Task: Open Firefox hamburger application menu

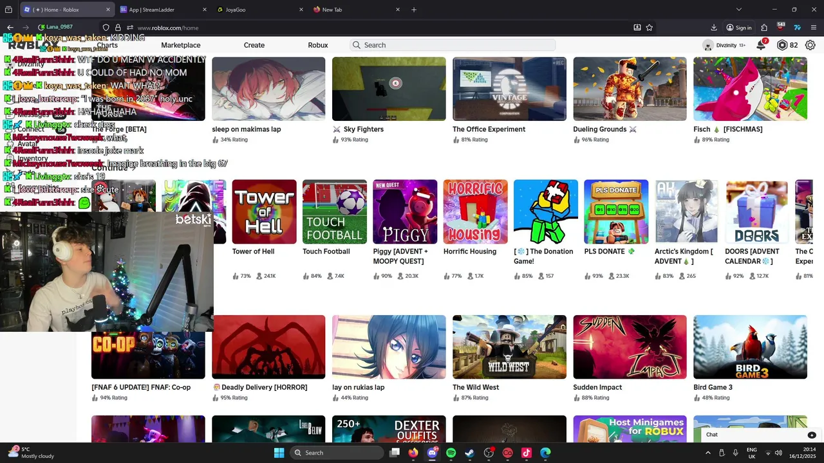Action: pos(814,28)
